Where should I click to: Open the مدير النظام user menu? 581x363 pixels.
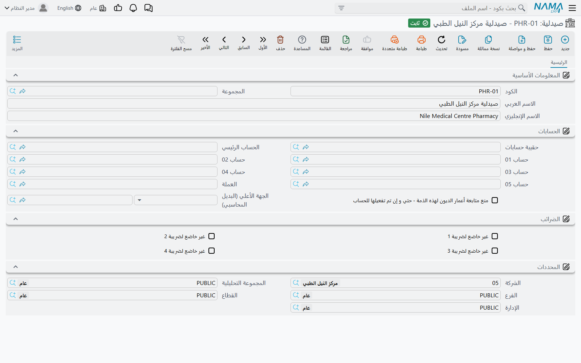(26, 8)
